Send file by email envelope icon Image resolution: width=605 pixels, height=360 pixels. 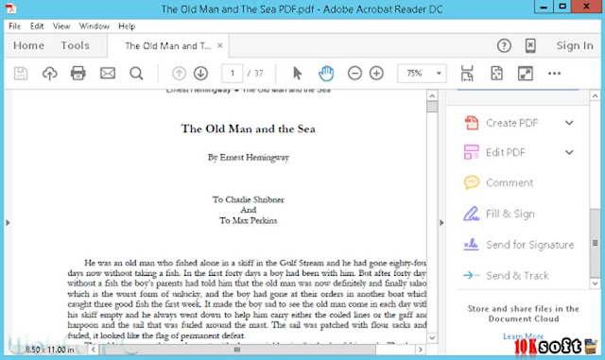click(108, 74)
